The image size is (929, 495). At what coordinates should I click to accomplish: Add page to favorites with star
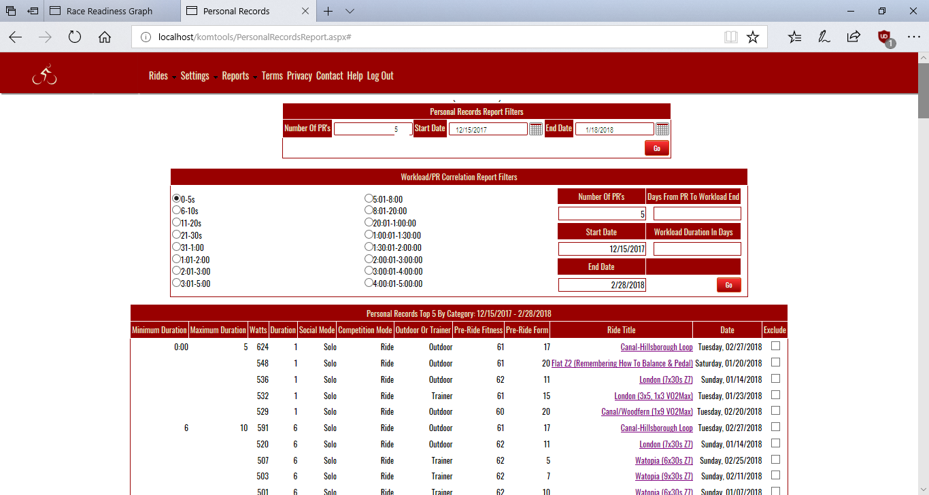(752, 37)
